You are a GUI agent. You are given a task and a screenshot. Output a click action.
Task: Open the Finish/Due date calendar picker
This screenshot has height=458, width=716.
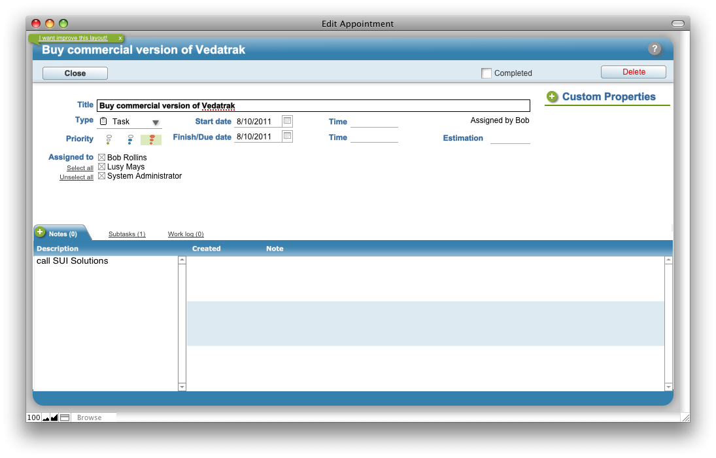pos(287,136)
